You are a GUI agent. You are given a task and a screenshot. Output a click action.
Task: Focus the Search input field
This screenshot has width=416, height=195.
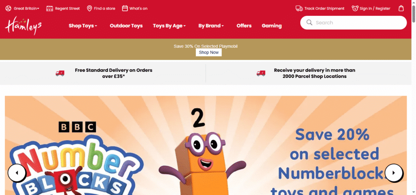click(x=353, y=22)
